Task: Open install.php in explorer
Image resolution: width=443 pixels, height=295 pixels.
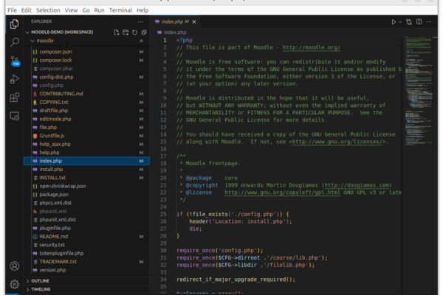Action: (x=86, y=170)
